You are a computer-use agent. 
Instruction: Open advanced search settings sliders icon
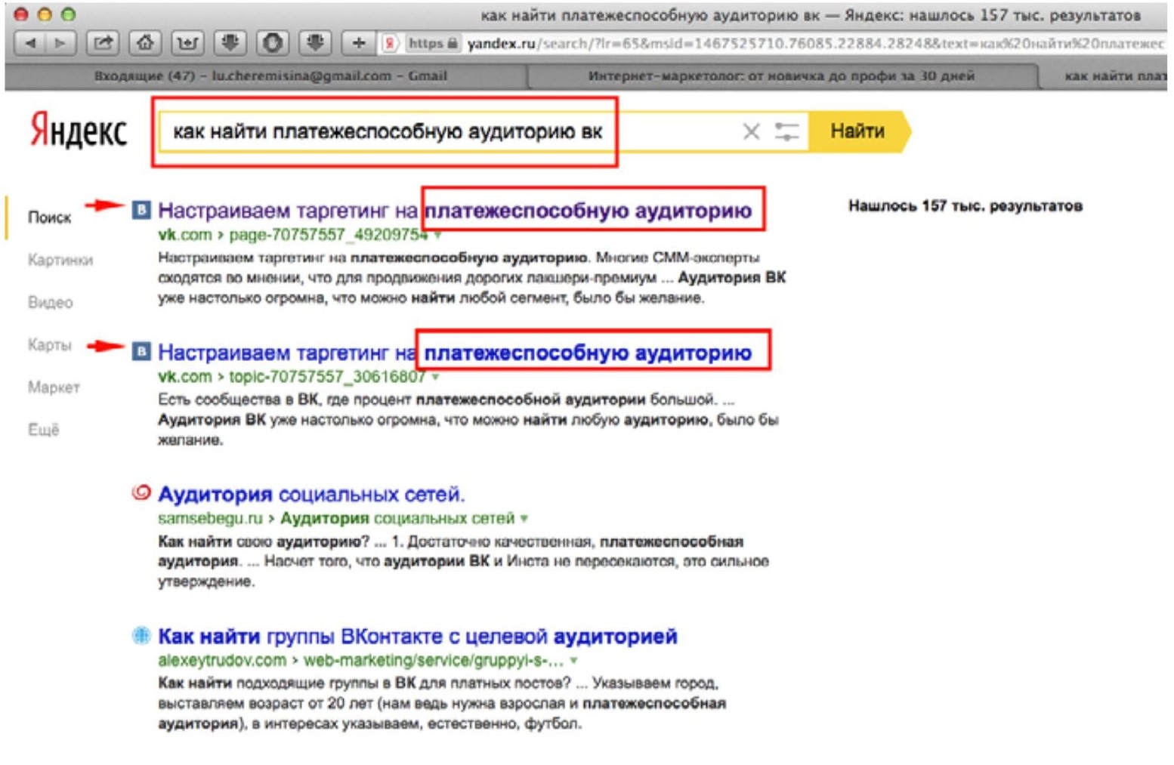pyautogui.click(x=786, y=132)
